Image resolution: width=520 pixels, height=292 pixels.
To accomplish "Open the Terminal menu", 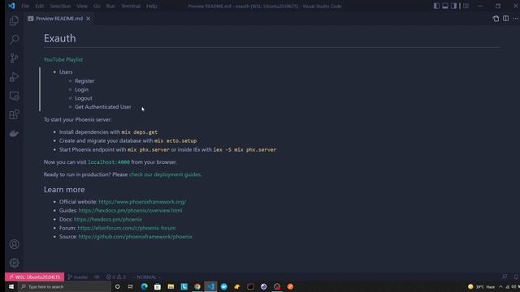I will click(131, 6).
